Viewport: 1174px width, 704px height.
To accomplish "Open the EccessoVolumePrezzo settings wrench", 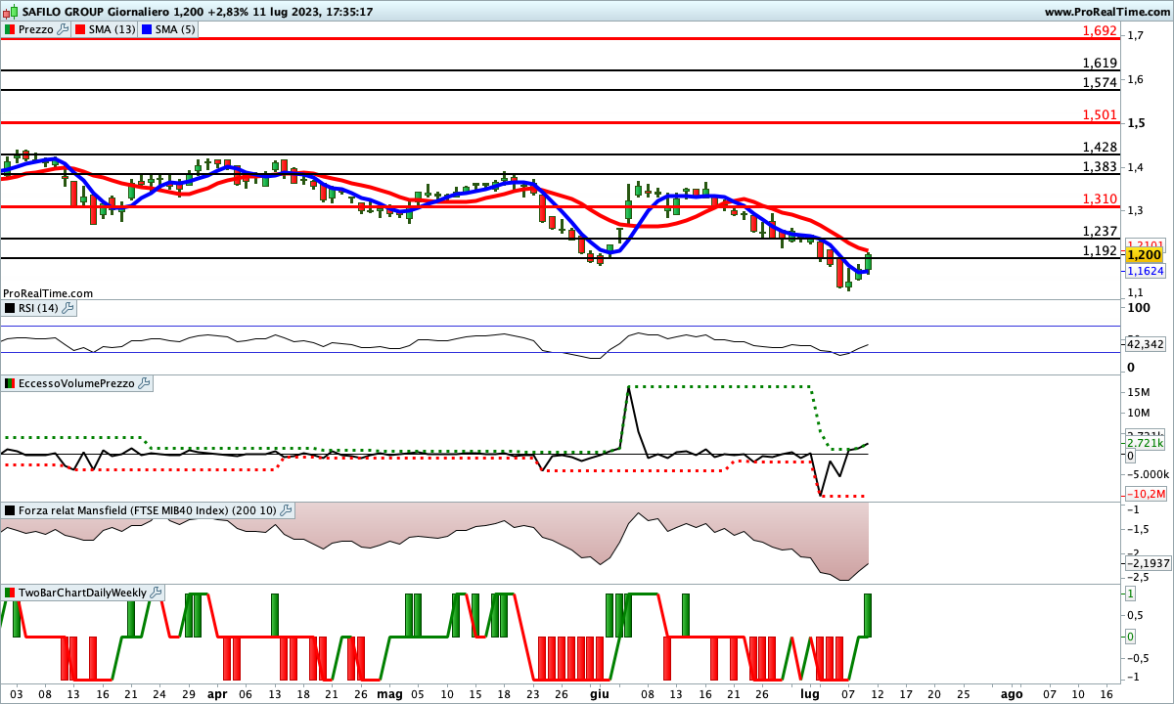I will click(x=145, y=383).
